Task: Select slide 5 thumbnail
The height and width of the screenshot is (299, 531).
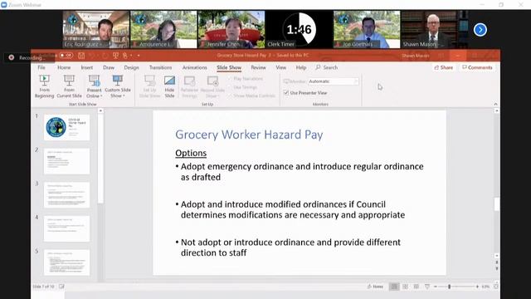Action: (66, 262)
